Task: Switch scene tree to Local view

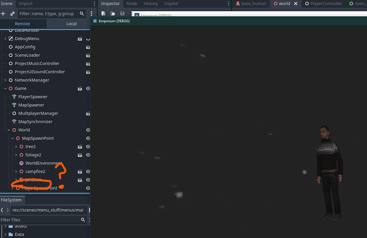Action: point(71,24)
